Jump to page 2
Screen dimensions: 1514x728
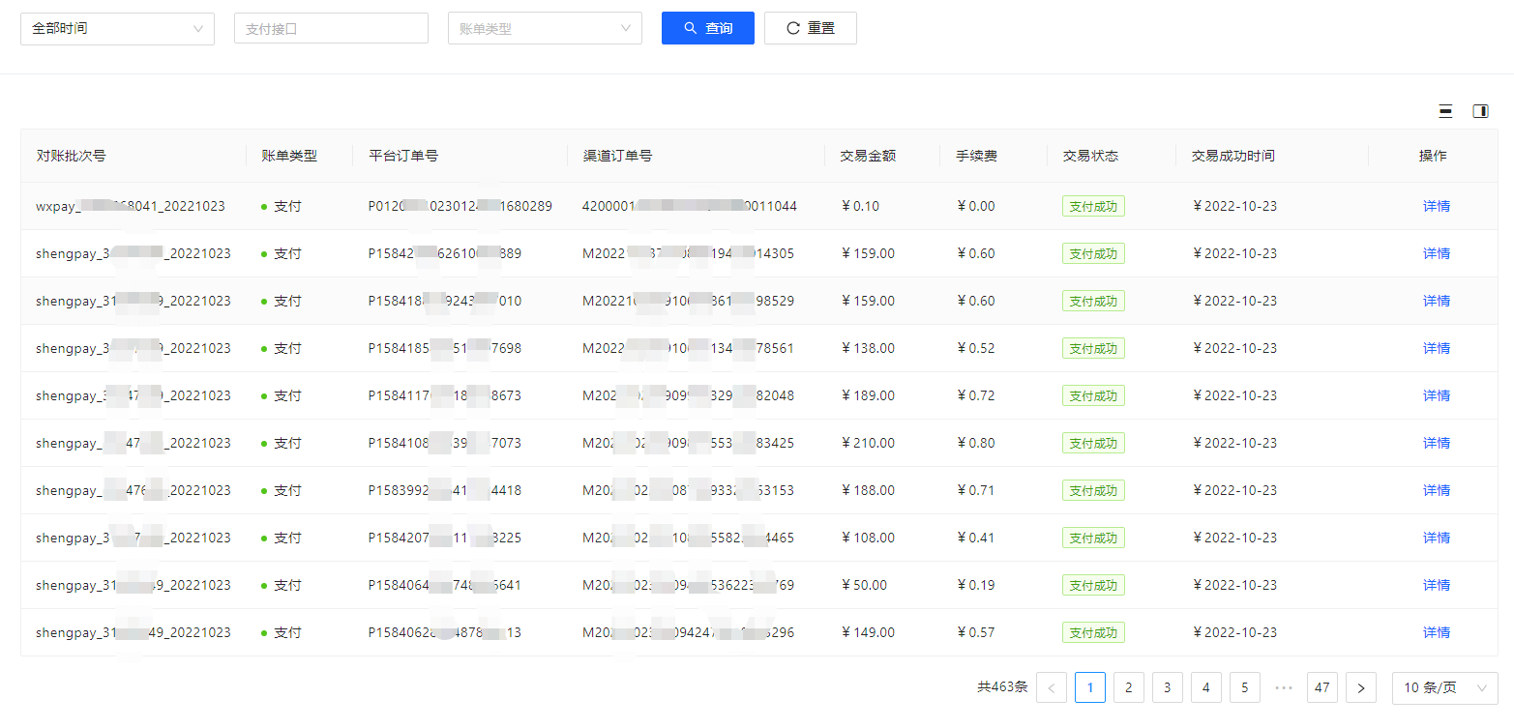[x=1128, y=688]
